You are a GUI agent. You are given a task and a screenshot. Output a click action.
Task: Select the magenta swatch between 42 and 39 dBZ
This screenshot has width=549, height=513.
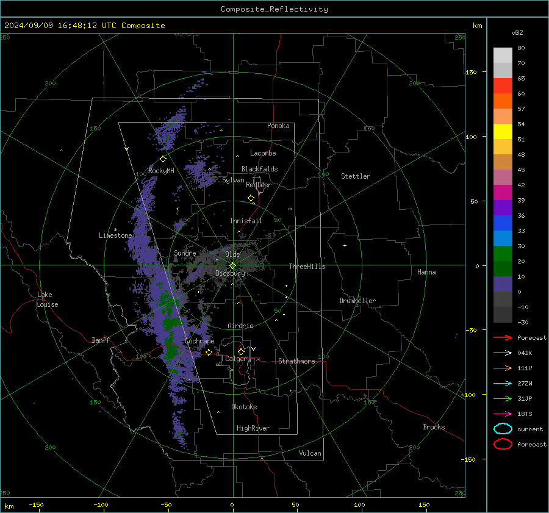503,193
